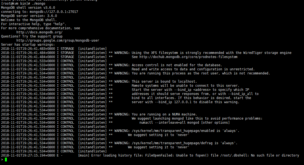Click the green terminal cursor at the prompt
The image size is (304, 165).
coord(6,160)
